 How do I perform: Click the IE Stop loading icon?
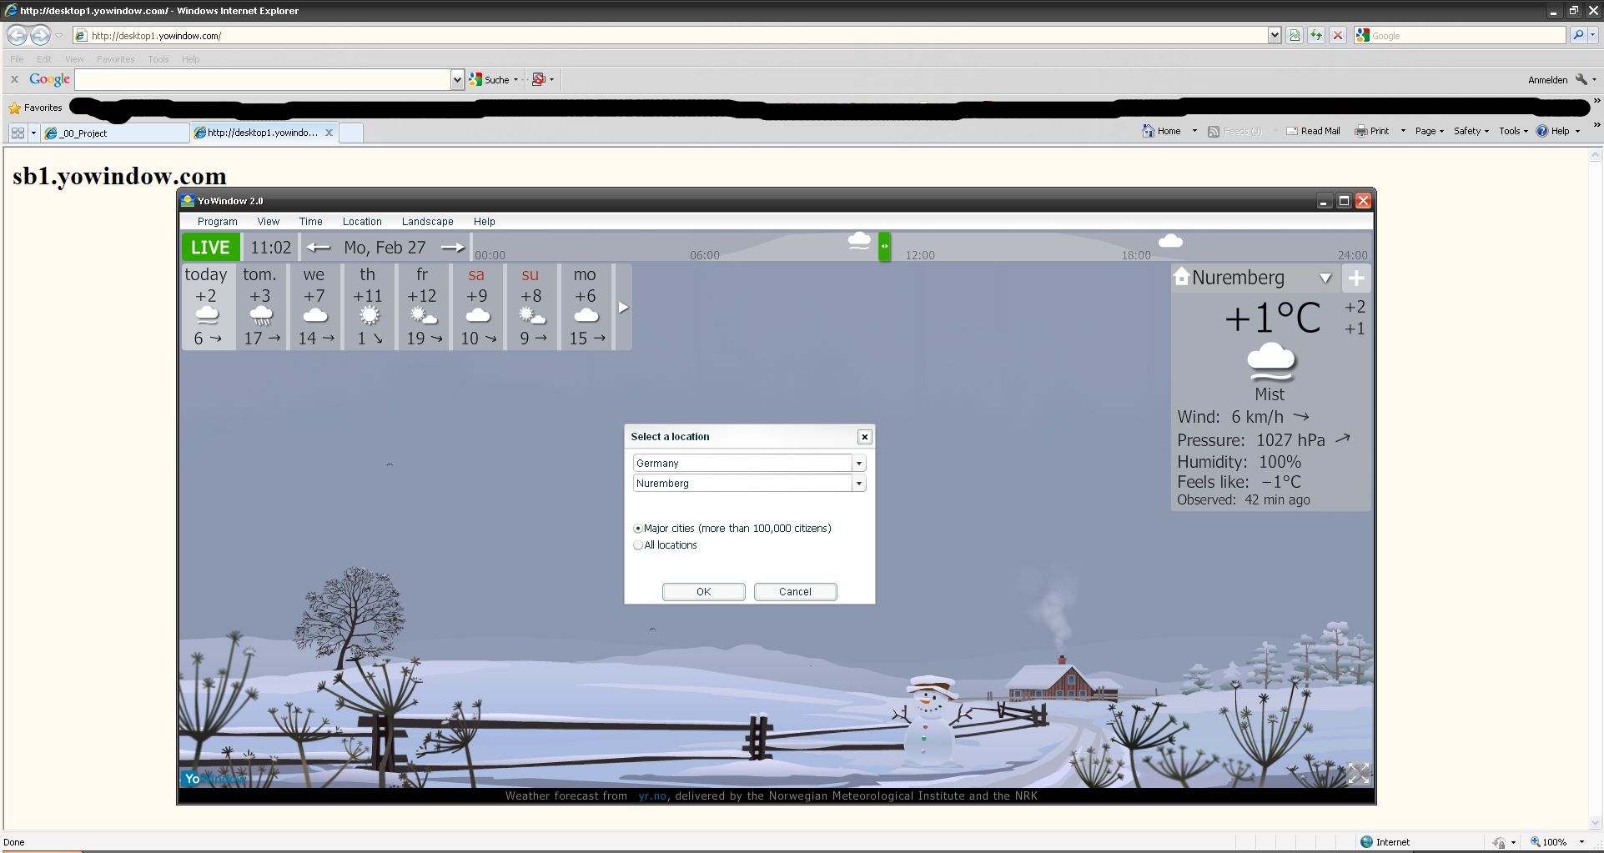(1337, 36)
